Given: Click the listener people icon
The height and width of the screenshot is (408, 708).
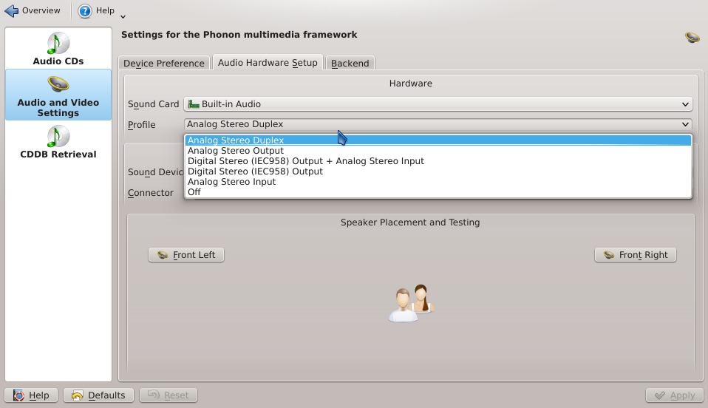Looking at the screenshot, I should click(411, 303).
